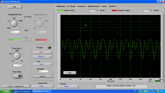Click the copyright C. Zeitnitz V1.41 button
This screenshot has height=93, width=165.
click(x=15, y=86)
